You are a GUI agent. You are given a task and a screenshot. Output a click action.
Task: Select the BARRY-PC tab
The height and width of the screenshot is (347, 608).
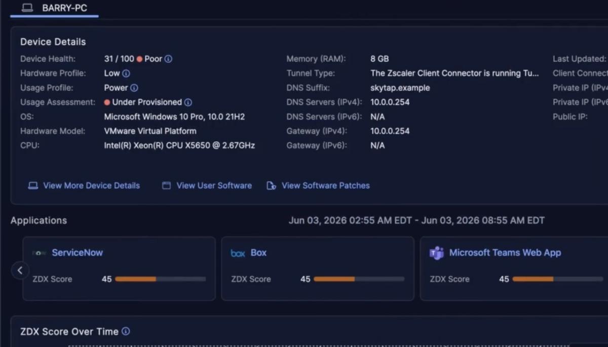tap(54, 8)
